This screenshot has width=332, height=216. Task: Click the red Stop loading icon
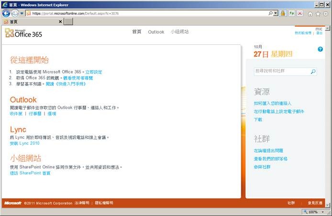300,13
